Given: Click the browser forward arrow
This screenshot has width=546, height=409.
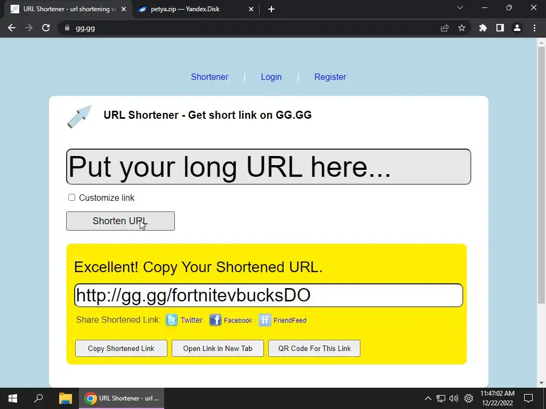Looking at the screenshot, I should [x=29, y=28].
